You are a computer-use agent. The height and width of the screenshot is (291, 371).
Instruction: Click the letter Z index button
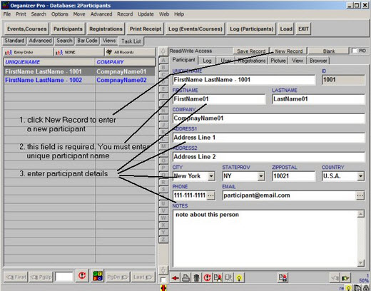click(x=163, y=240)
